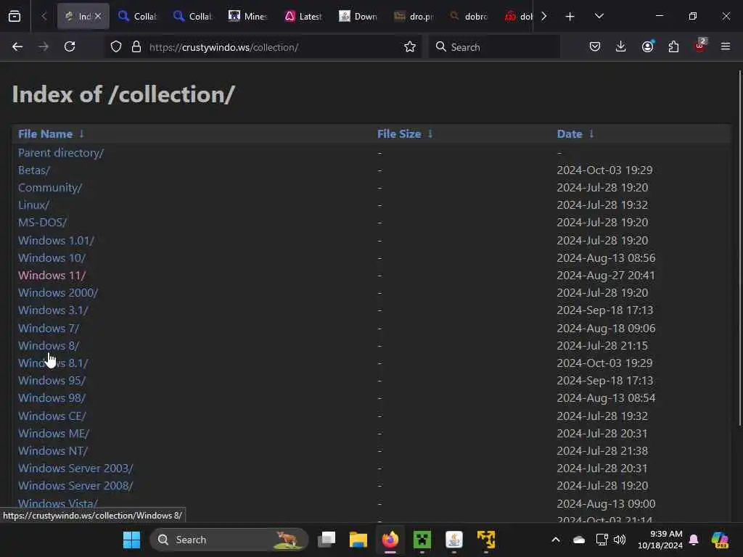This screenshot has width=743, height=557.
Task: Close the active Index tab
Action: point(98,17)
